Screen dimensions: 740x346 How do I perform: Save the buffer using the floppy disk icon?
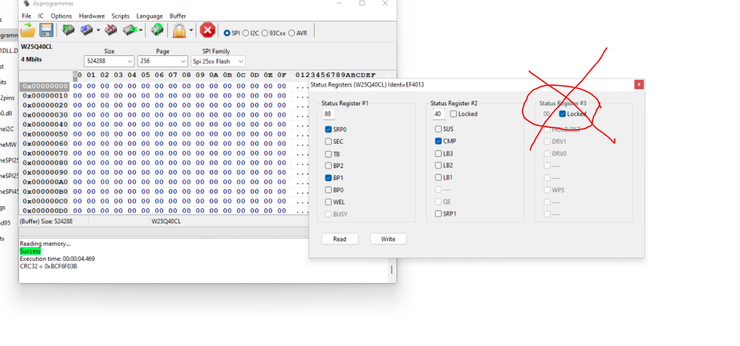coord(46,30)
